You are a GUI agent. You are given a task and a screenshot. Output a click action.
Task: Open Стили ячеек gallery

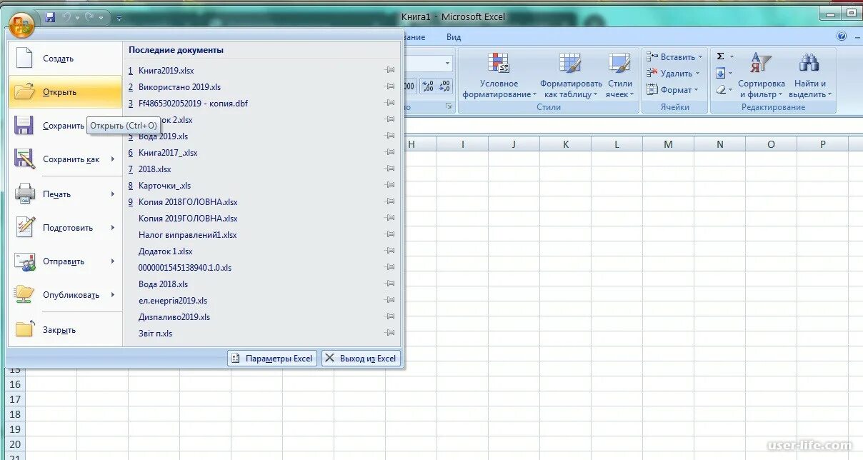[x=619, y=75]
